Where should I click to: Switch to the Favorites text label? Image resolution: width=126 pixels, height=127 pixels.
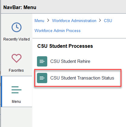tap(16, 70)
